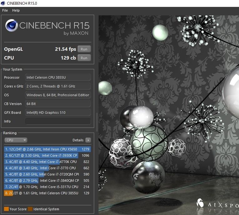Click the Processor field showing Intel Celeron

click(x=58, y=77)
